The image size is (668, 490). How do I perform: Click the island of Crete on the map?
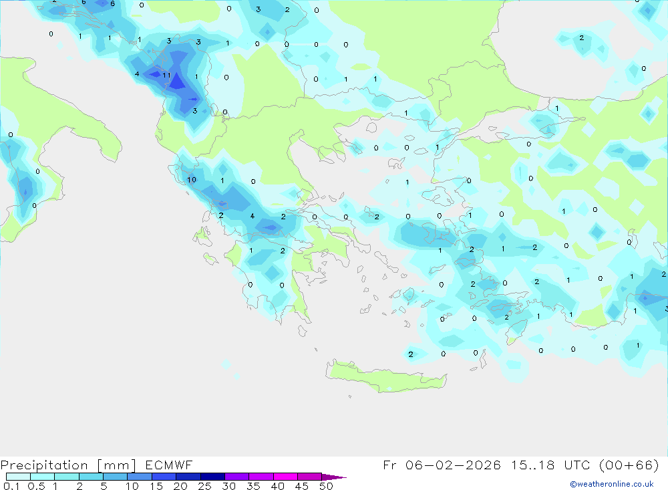click(x=385, y=377)
